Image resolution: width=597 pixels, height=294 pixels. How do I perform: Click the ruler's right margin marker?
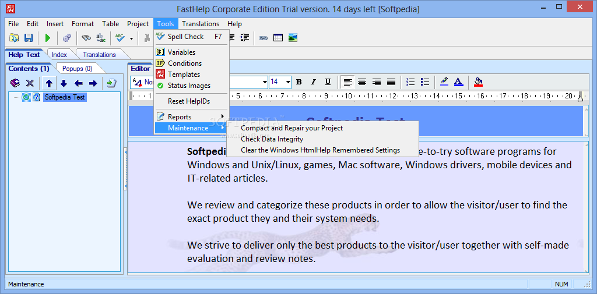click(580, 97)
